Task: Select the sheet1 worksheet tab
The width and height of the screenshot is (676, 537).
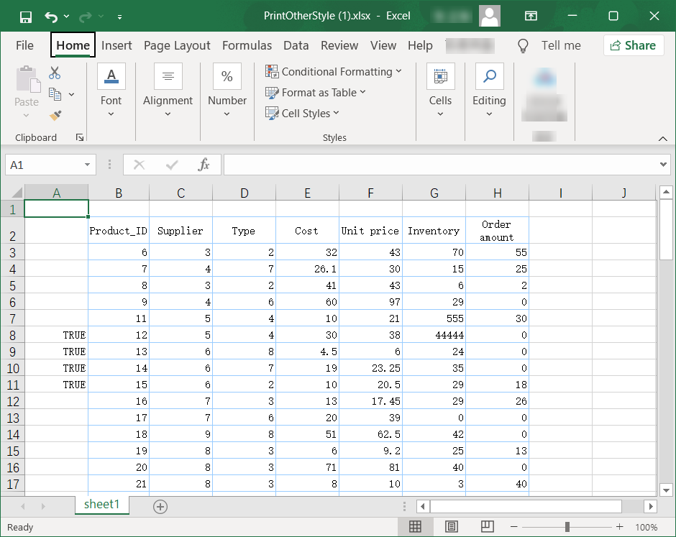Action: click(x=101, y=505)
